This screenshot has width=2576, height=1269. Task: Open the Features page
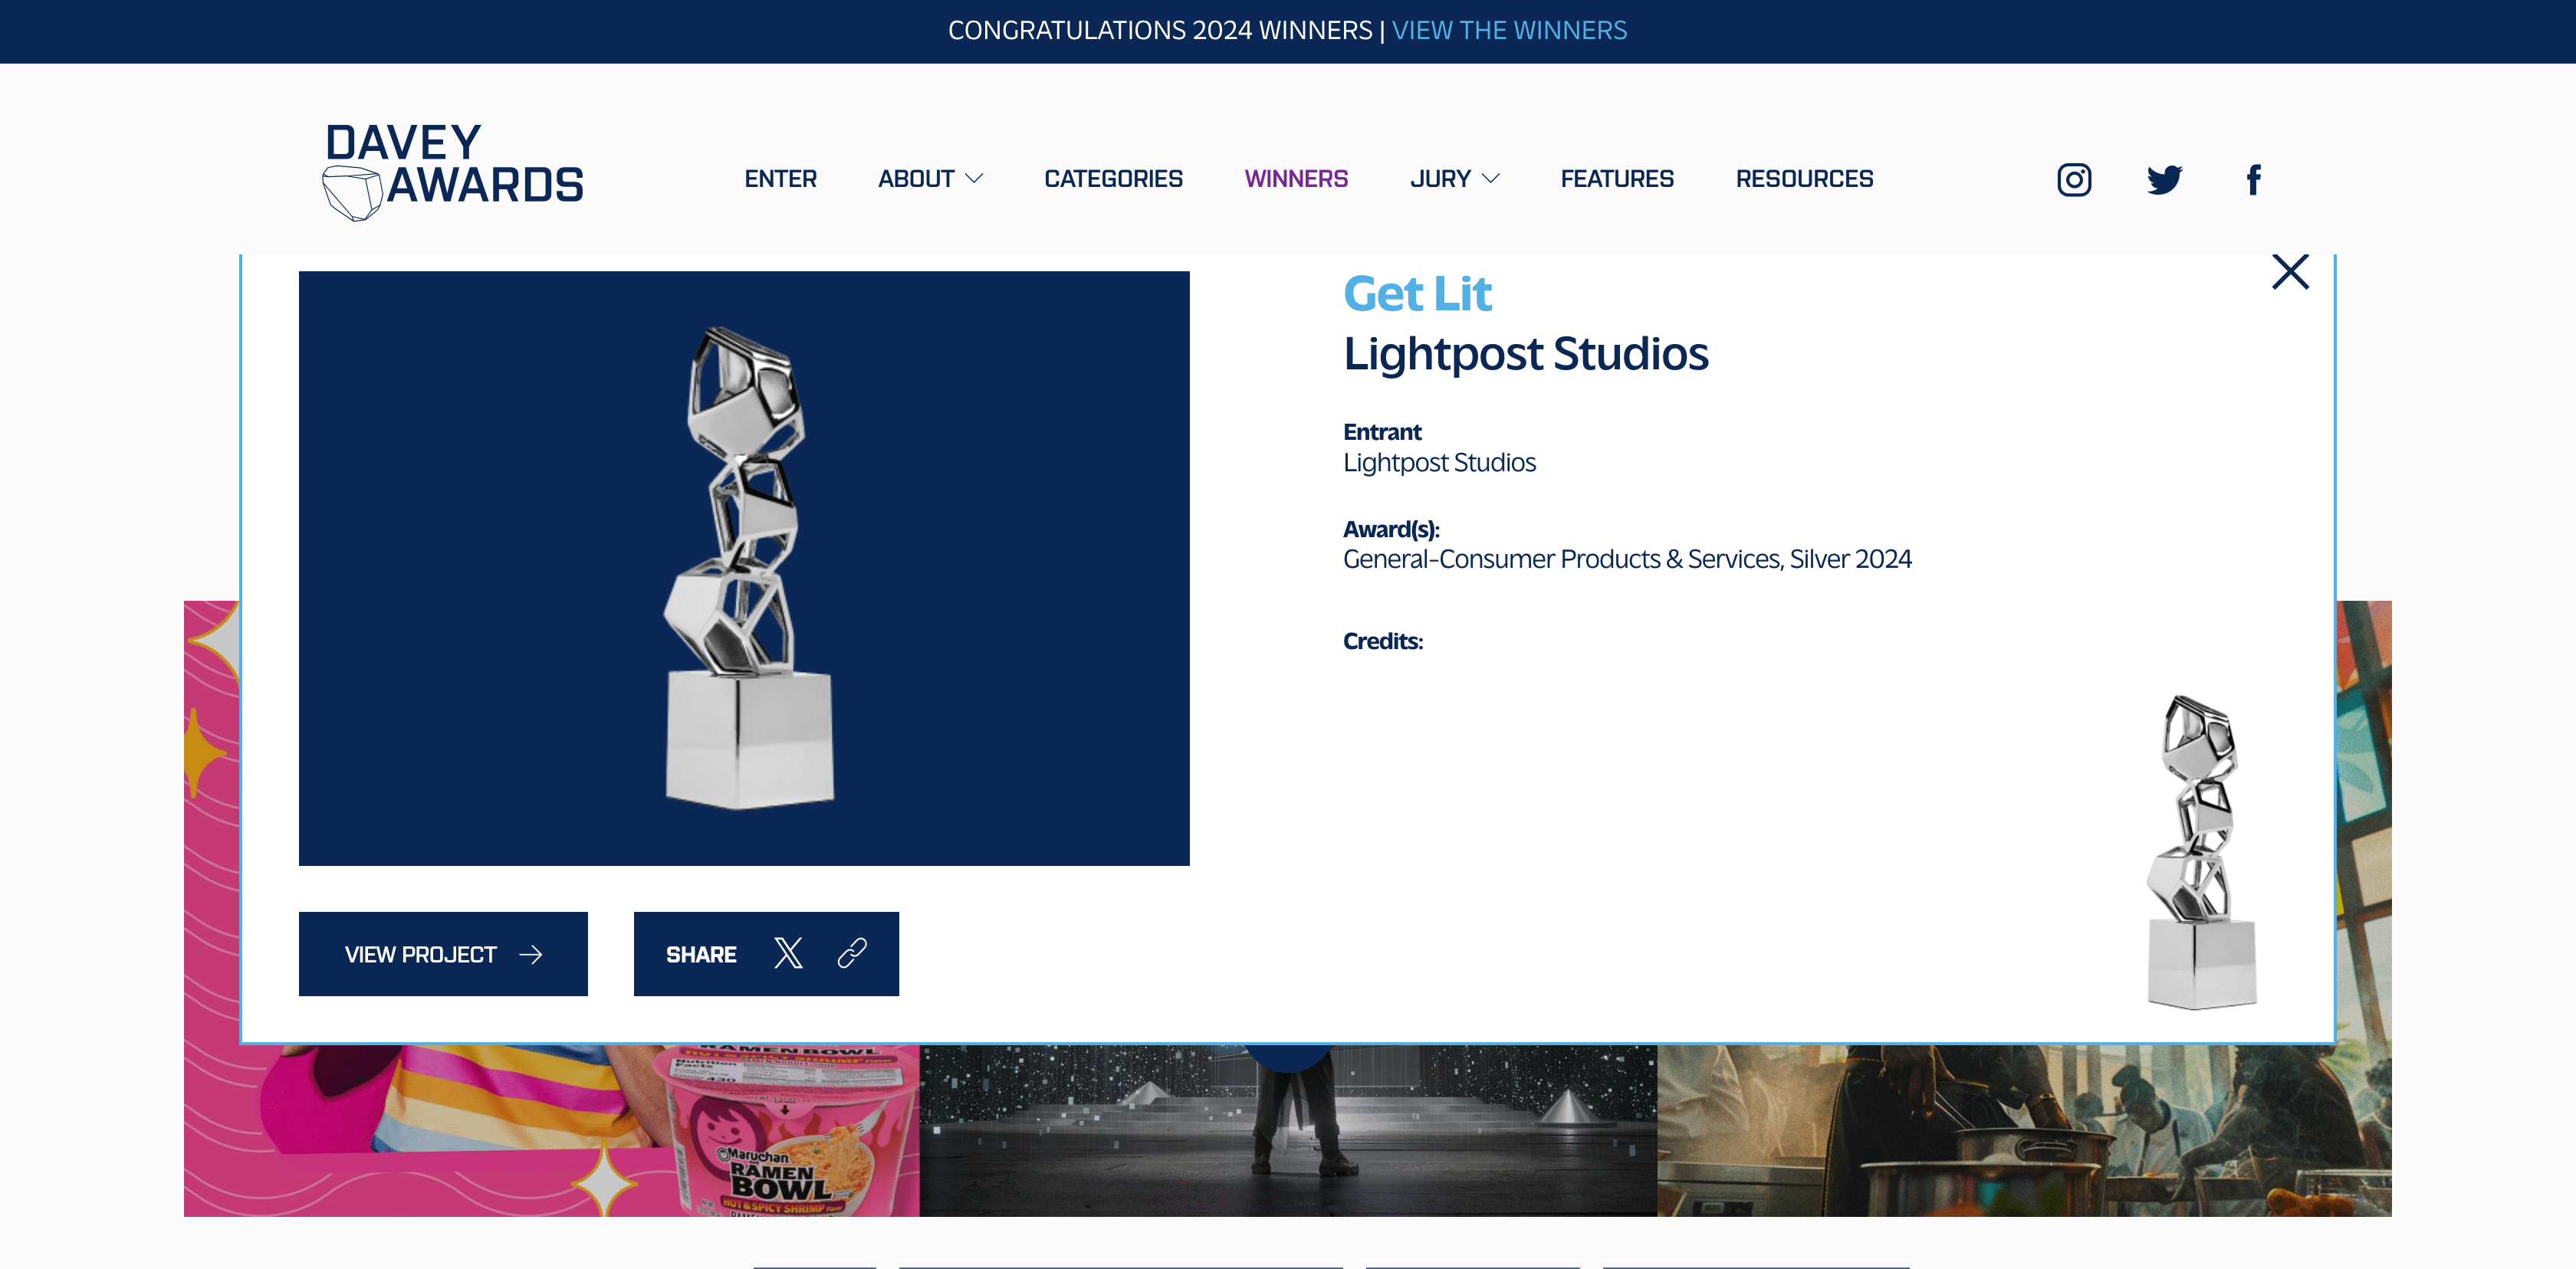click(x=1617, y=179)
